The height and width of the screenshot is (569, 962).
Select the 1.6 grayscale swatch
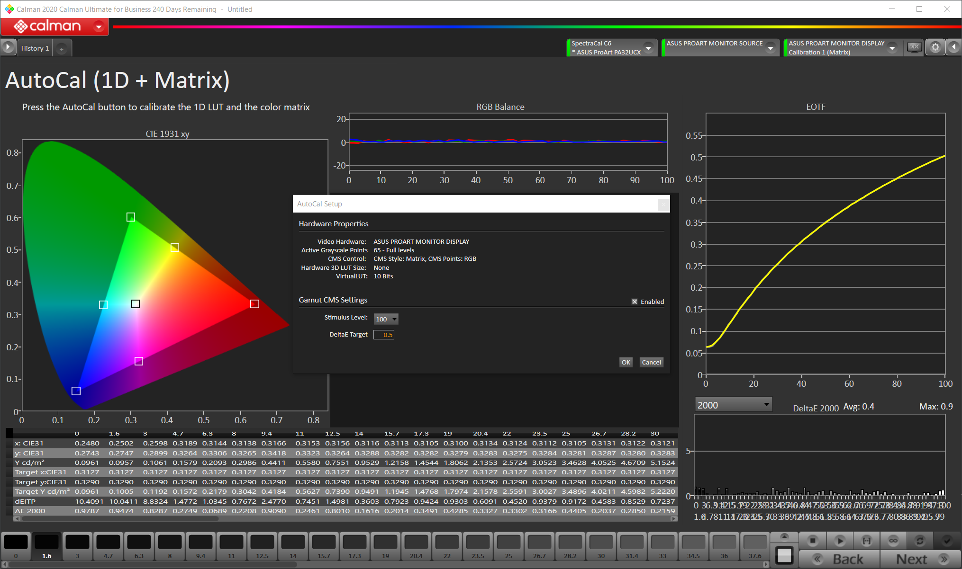click(x=46, y=547)
